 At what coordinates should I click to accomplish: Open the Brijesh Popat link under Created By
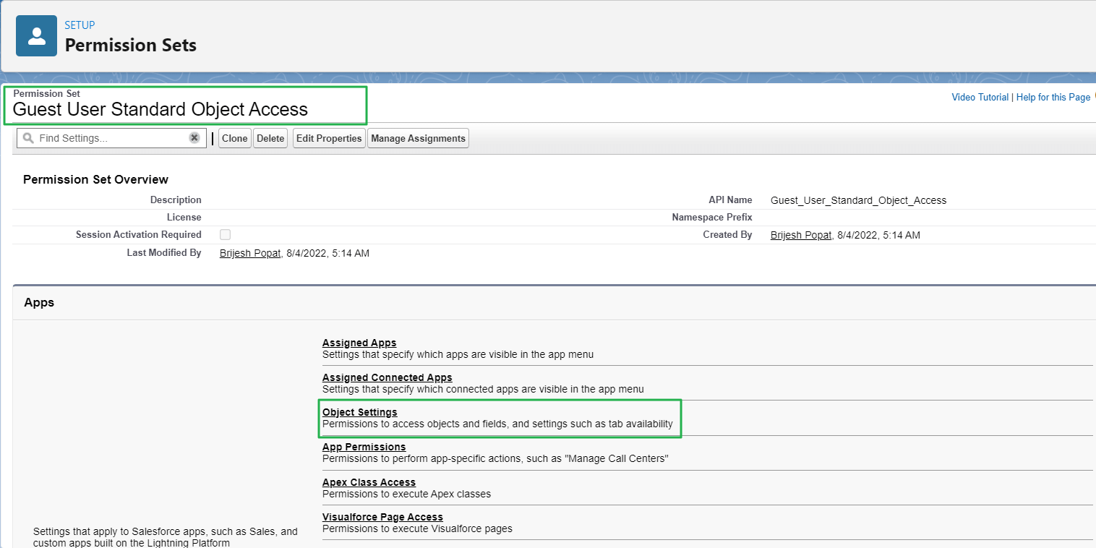point(800,234)
